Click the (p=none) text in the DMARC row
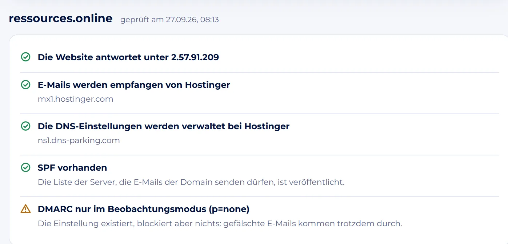Screen dimensions: 508x244 (229, 209)
